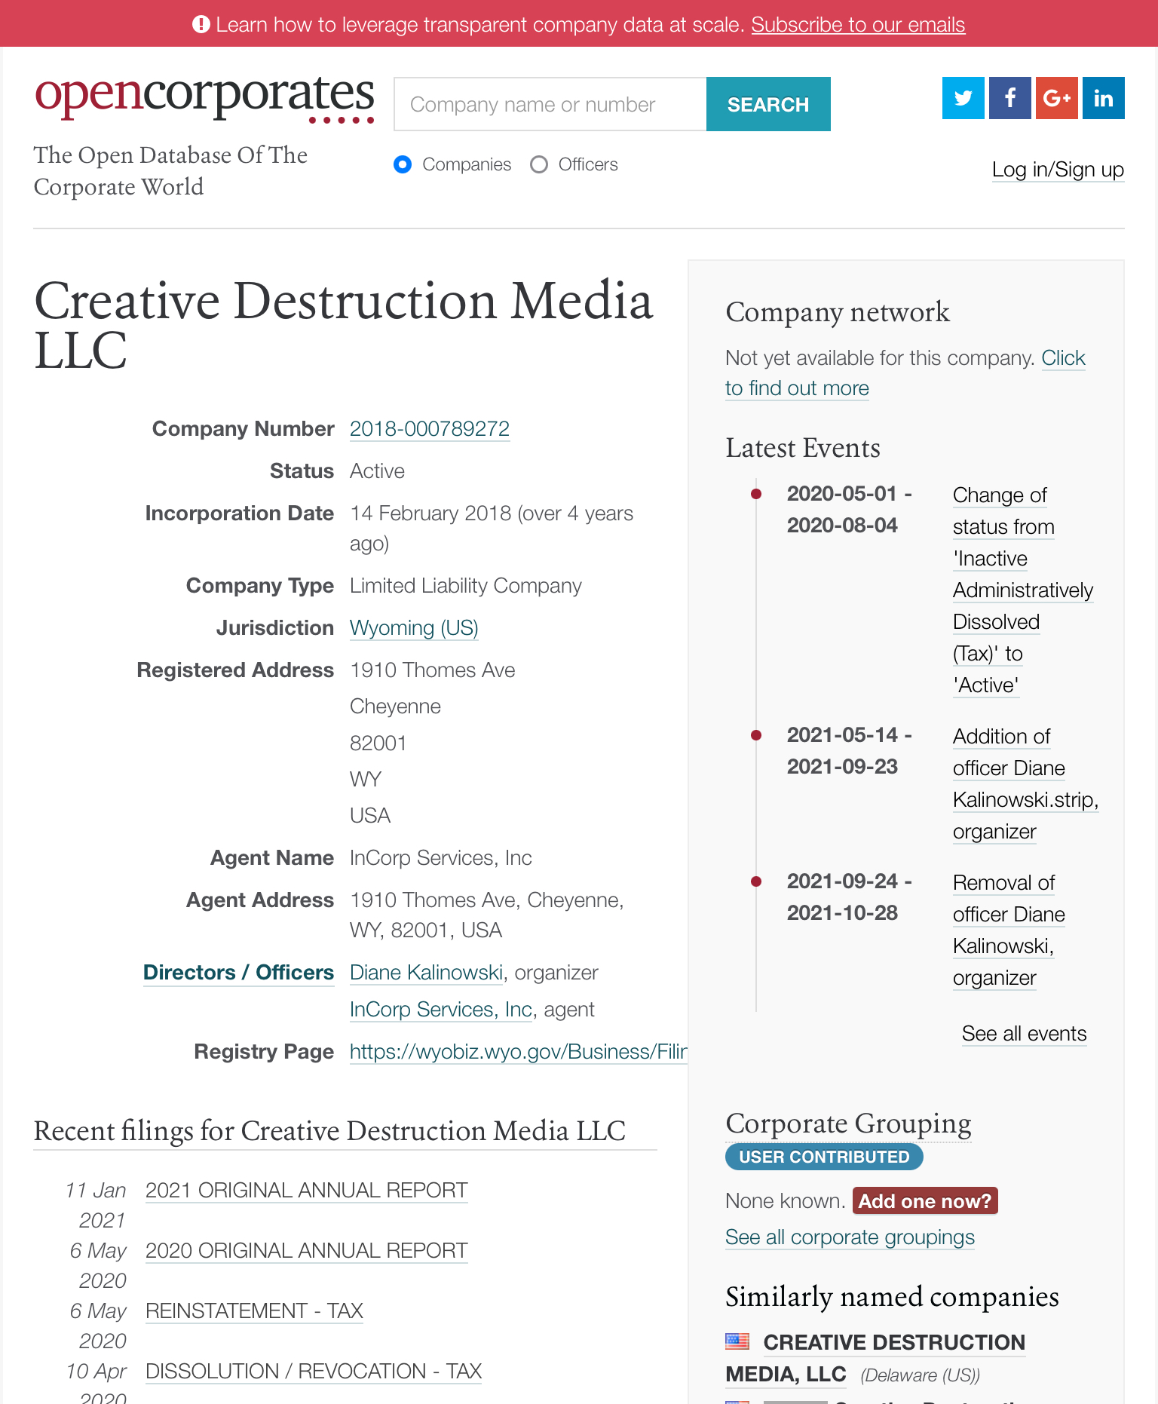Click the Status value 'Active'
This screenshot has width=1158, height=1404.
(377, 471)
